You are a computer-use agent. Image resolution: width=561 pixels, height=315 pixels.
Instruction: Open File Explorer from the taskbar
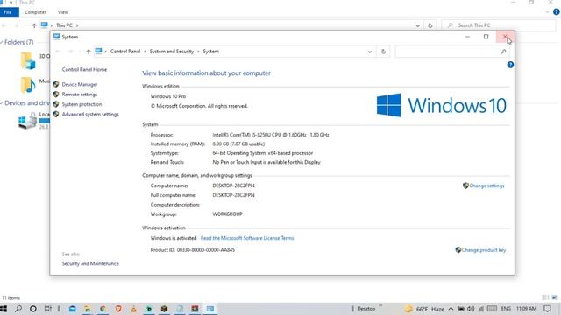click(88, 309)
